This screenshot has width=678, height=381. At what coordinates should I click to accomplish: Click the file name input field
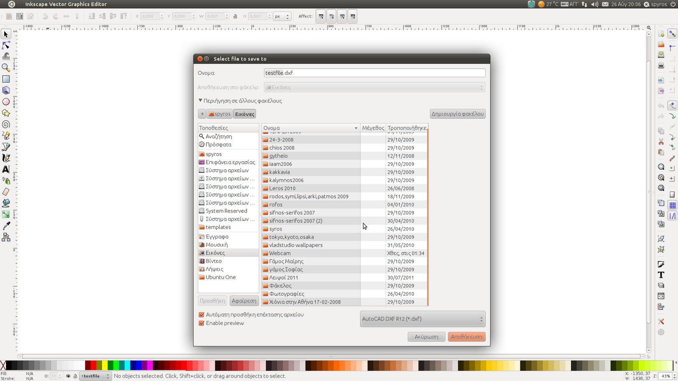point(375,73)
